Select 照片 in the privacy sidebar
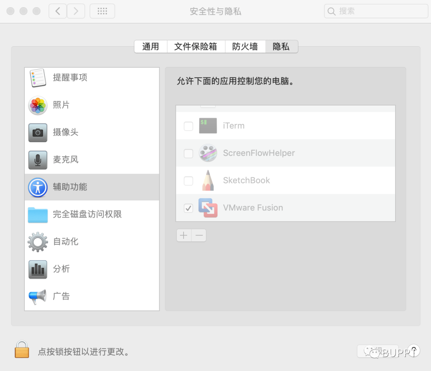 [61, 105]
